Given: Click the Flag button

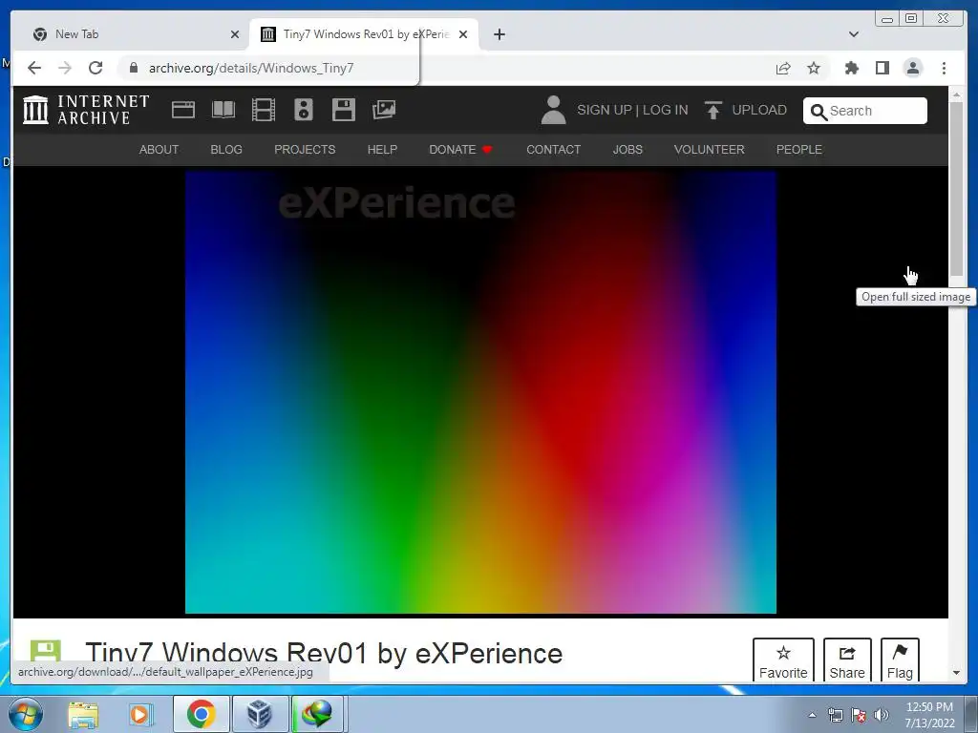Looking at the screenshot, I should click(x=900, y=661).
